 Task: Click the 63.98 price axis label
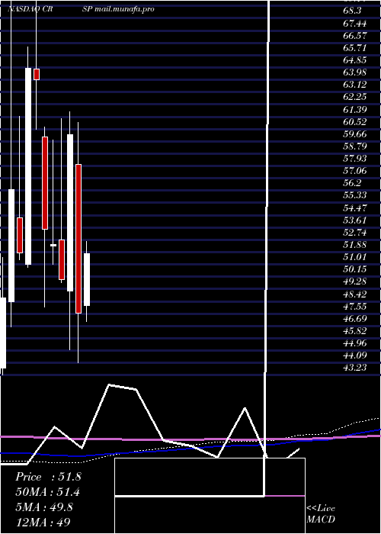pyautogui.click(x=355, y=72)
